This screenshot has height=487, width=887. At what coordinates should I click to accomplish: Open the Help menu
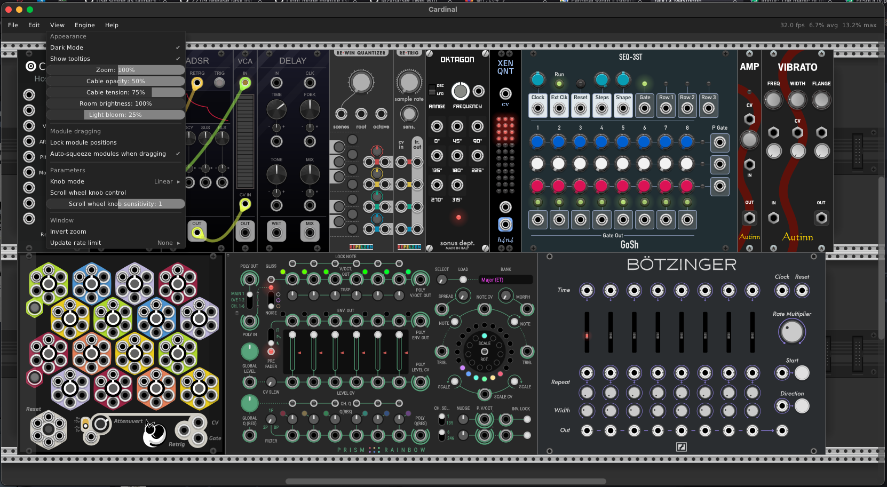pos(112,25)
